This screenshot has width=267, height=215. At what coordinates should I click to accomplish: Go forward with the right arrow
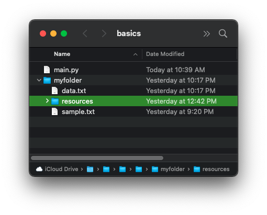[x=104, y=33]
